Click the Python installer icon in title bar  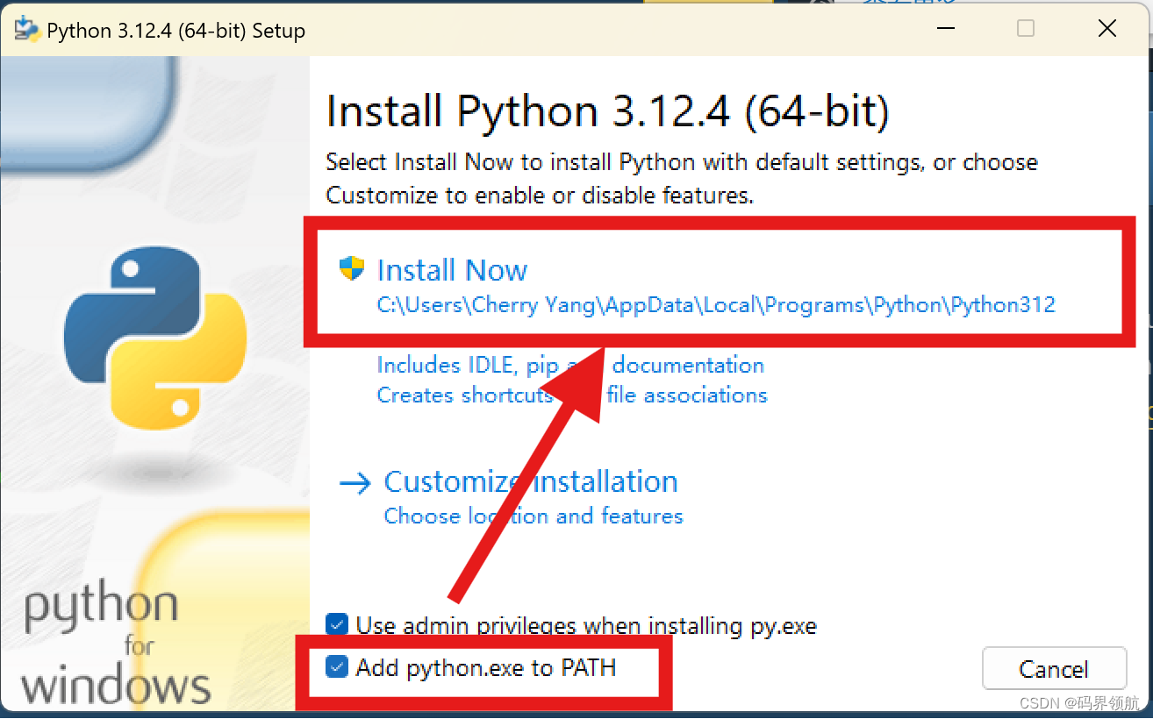27,29
